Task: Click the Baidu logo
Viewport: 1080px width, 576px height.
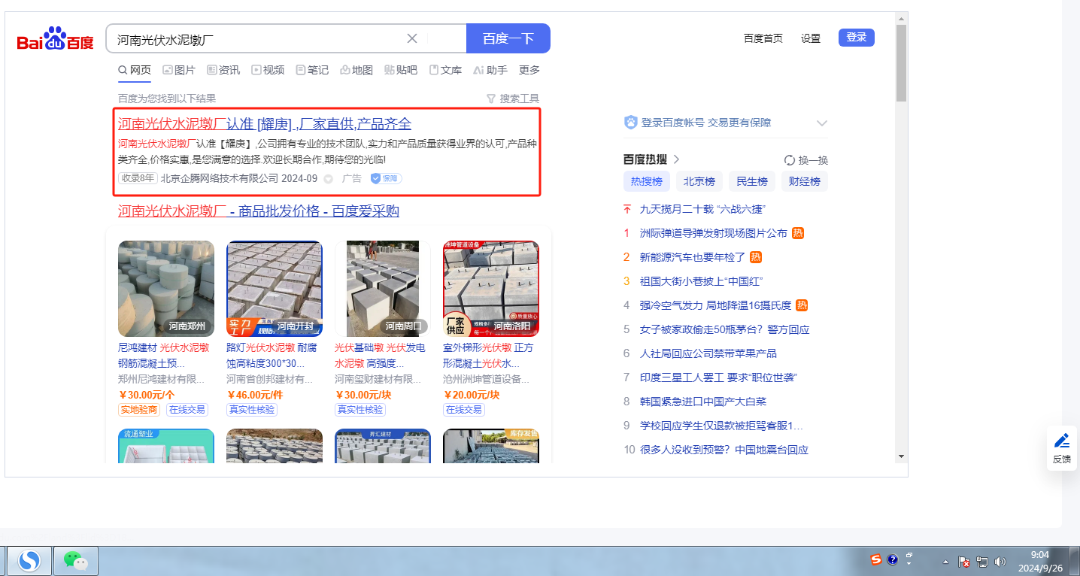Action: pyautogui.click(x=56, y=39)
